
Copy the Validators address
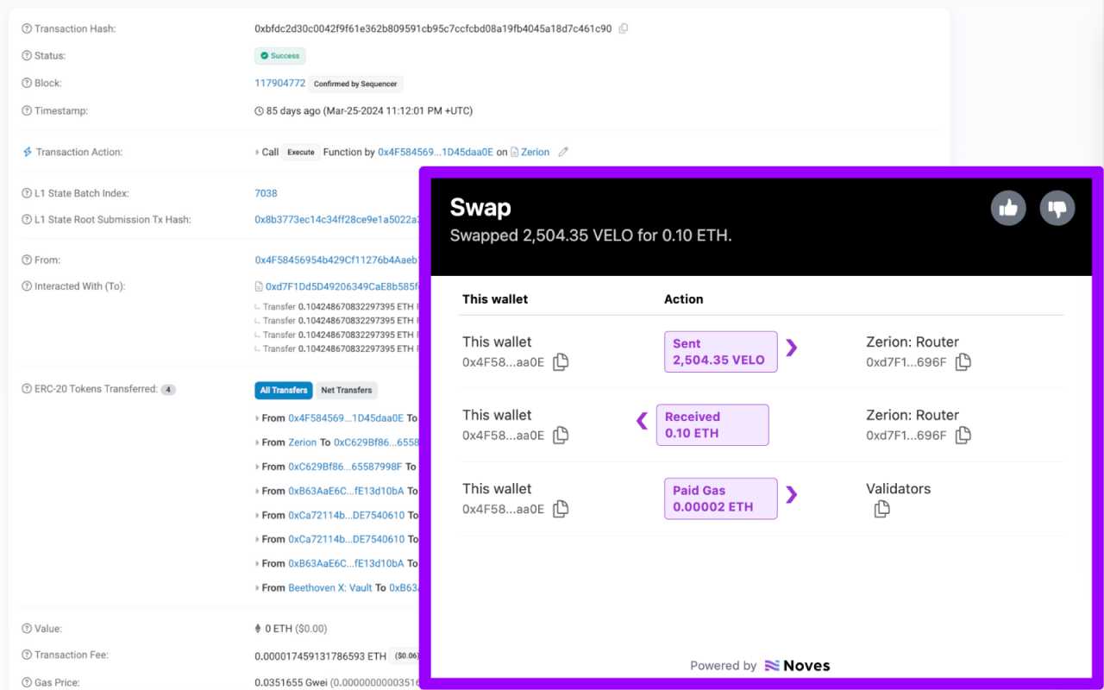tap(881, 509)
